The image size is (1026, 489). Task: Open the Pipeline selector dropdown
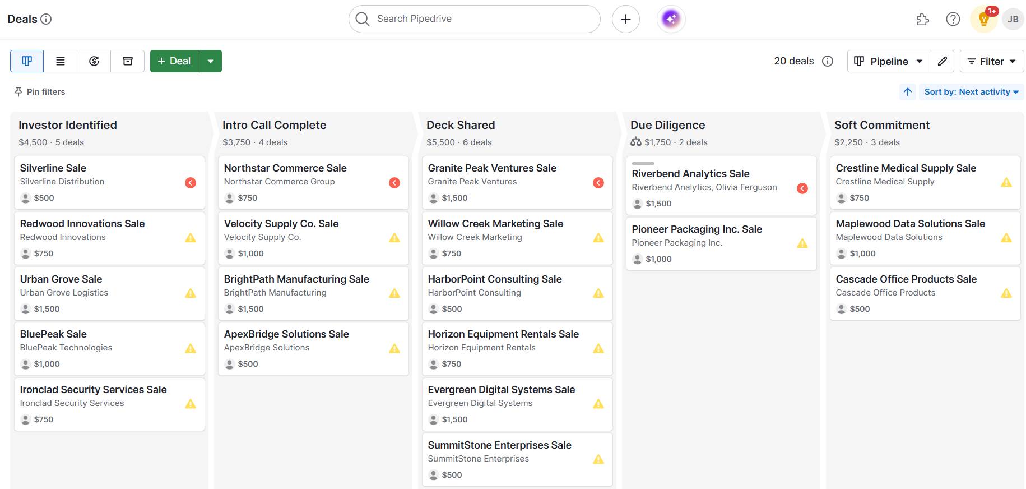point(889,61)
